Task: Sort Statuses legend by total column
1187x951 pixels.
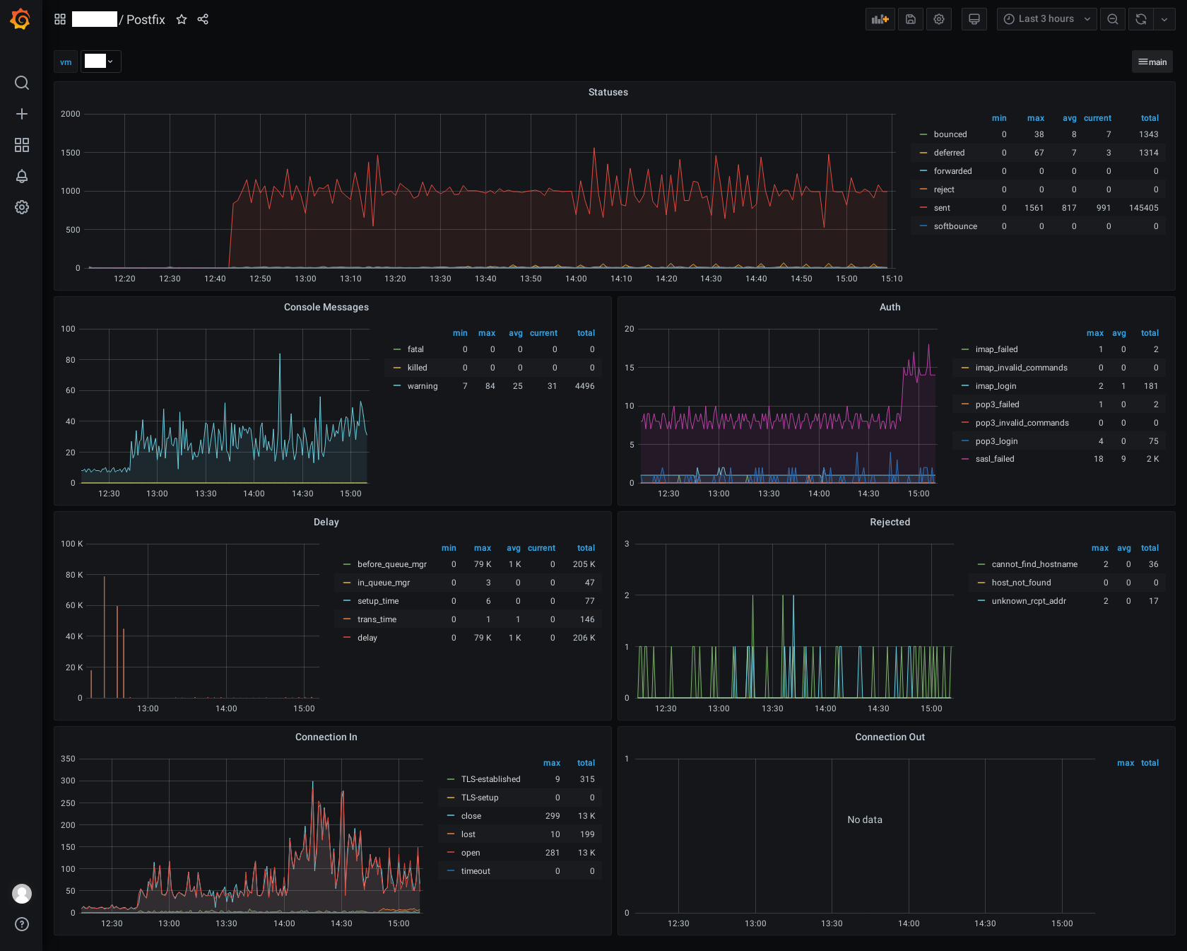Action: [1150, 118]
